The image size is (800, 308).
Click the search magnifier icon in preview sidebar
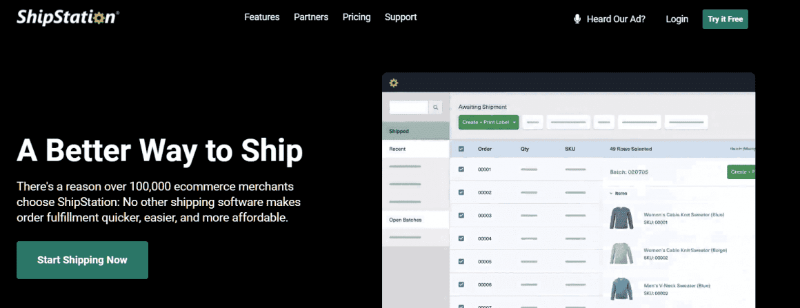[435, 107]
